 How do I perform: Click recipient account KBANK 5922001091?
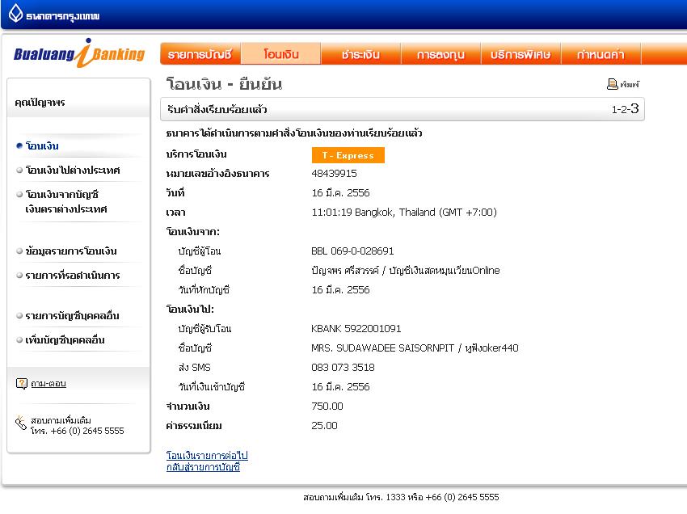tap(356, 329)
